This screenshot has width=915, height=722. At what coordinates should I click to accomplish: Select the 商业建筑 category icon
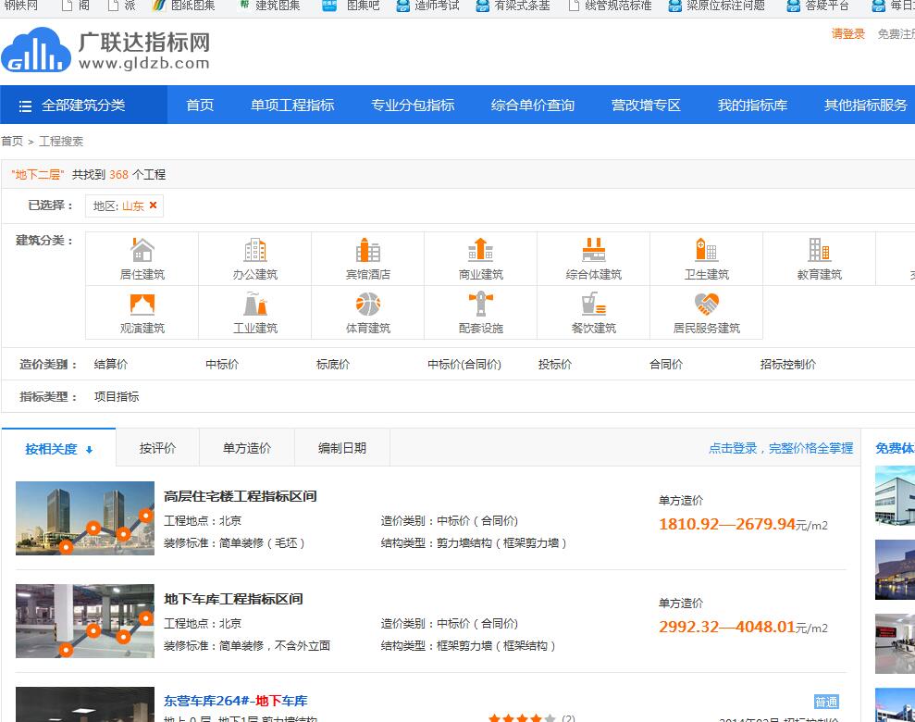point(481,251)
